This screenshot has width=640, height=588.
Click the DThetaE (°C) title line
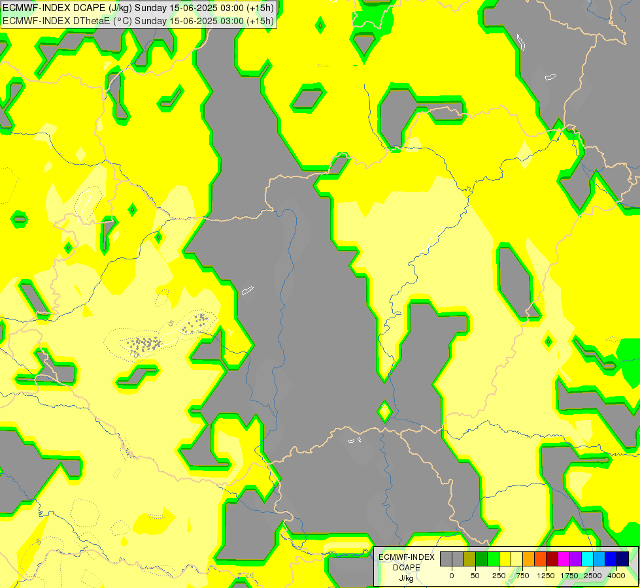[x=138, y=21]
